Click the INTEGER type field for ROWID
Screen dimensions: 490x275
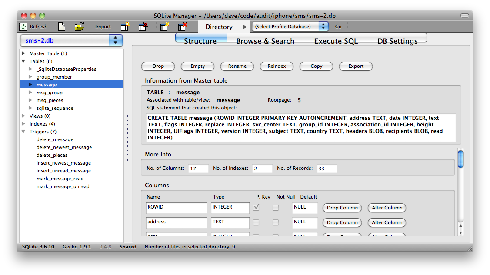(x=230, y=208)
